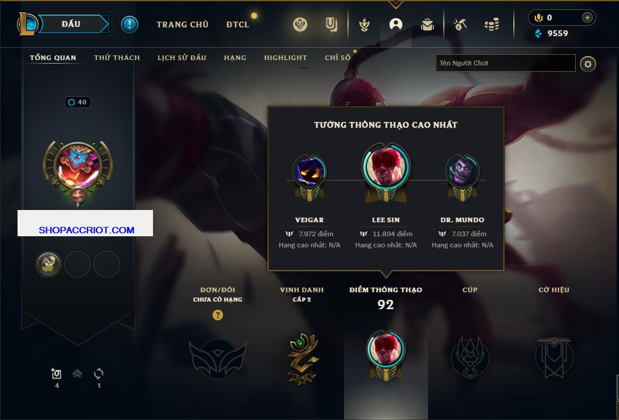Open the Loot crafting hammer icon
Image resolution: width=619 pixels, height=420 pixels.
click(x=460, y=24)
